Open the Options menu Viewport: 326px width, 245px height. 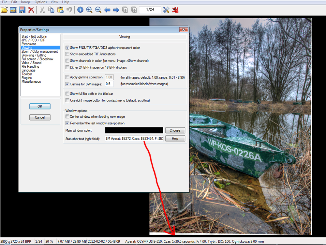(x=41, y=2)
